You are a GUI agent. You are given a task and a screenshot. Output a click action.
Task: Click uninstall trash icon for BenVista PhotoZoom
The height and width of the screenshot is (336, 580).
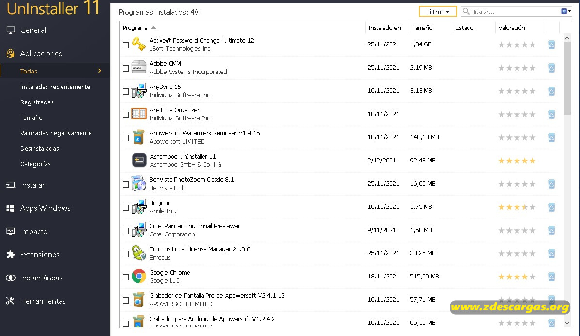click(x=551, y=184)
